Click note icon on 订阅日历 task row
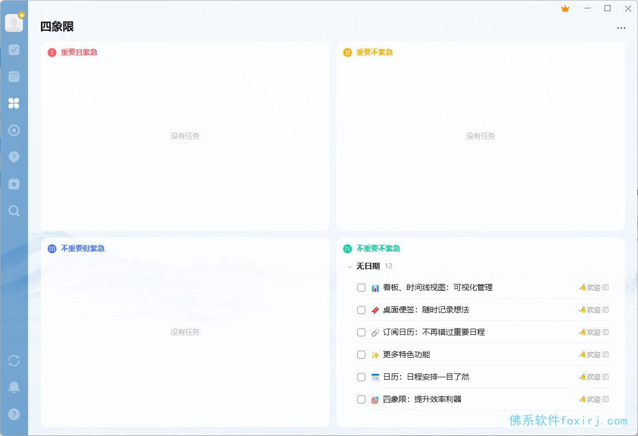This screenshot has width=638, height=436. tap(606, 332)
